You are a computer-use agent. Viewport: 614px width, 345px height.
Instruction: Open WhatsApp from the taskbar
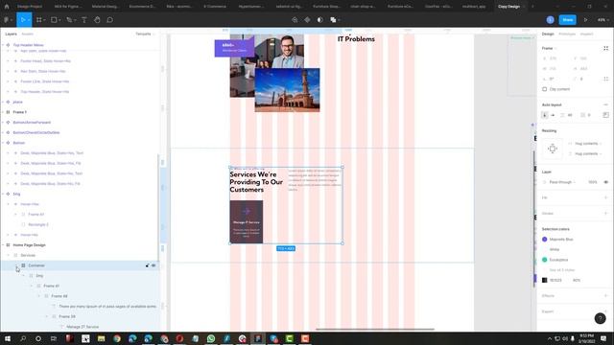211,338
